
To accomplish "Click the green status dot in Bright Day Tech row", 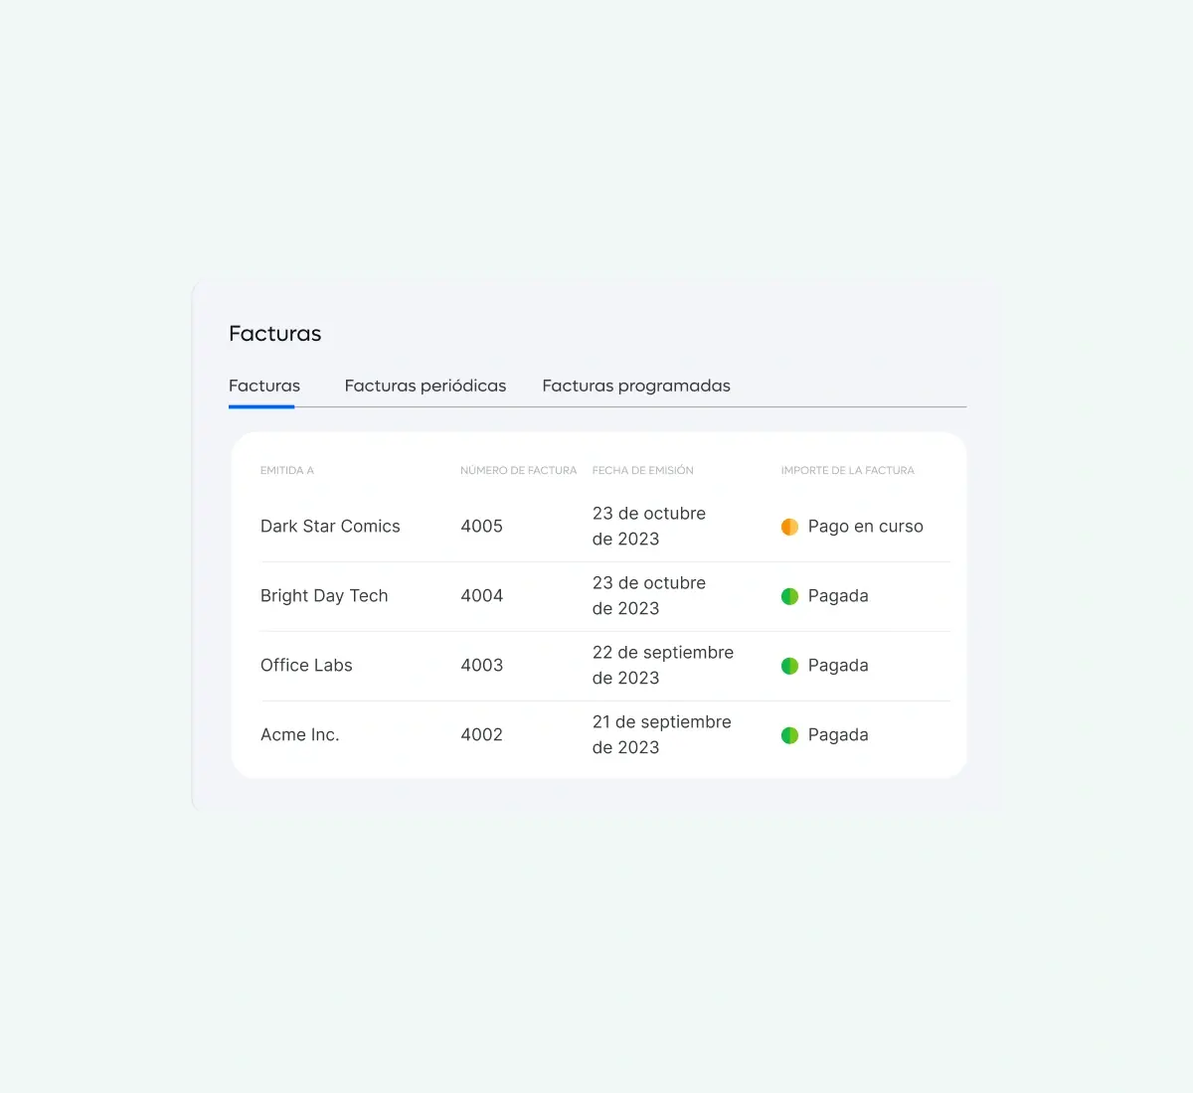I will (789, 596).
